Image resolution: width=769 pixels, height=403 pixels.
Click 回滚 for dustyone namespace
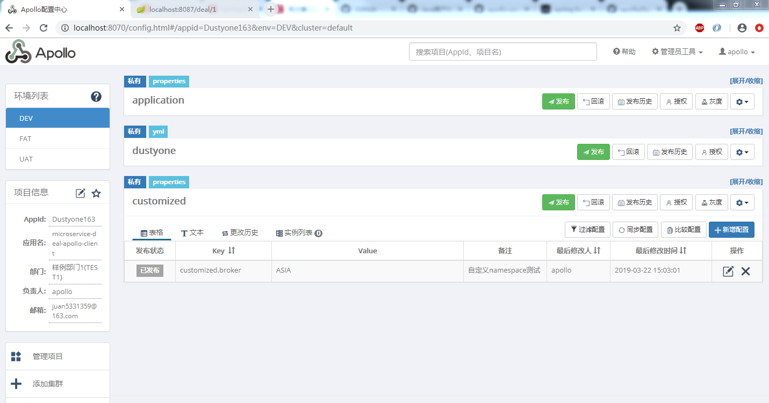point(628,152)
